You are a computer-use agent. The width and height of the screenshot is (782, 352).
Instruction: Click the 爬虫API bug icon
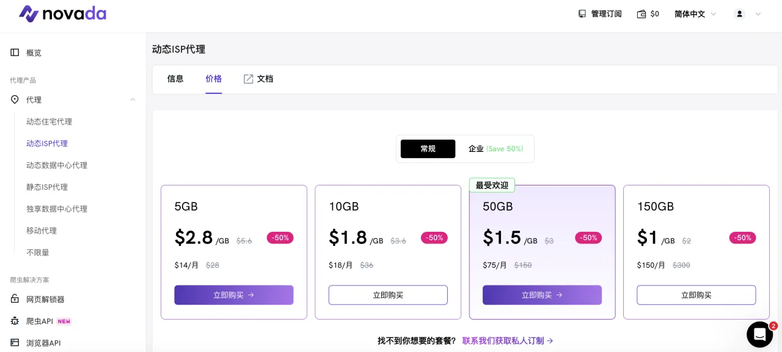coord(15,321)
